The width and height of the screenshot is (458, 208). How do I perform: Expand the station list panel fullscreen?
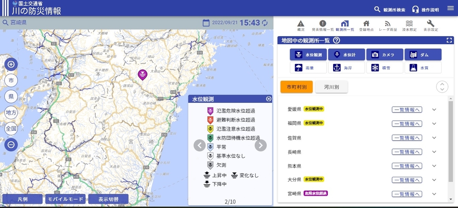coord(449,40)
